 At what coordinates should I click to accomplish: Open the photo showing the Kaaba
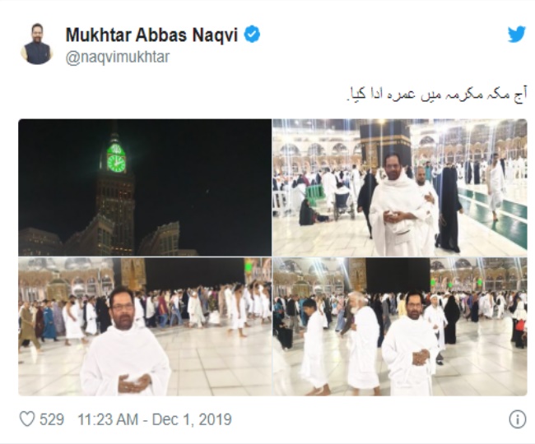(x=400, y=187)
